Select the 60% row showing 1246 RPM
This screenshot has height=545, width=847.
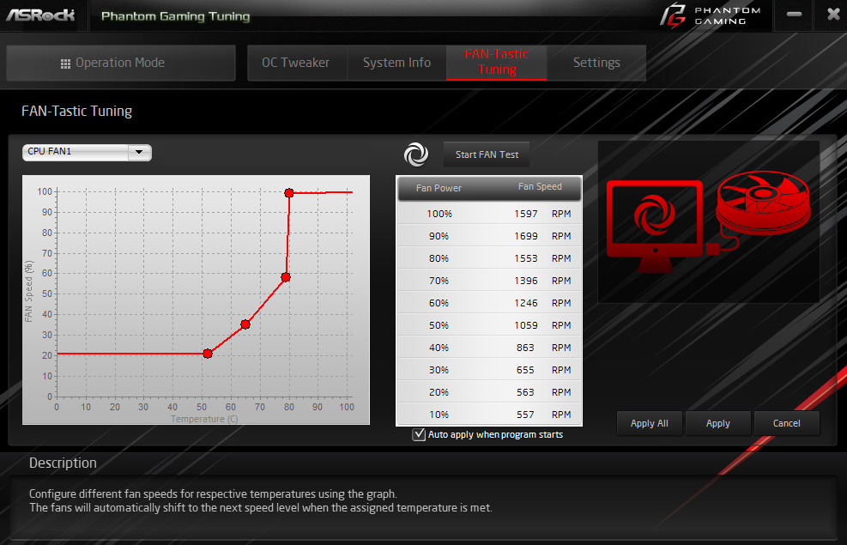pyautogui.click(x=489, y=303)
